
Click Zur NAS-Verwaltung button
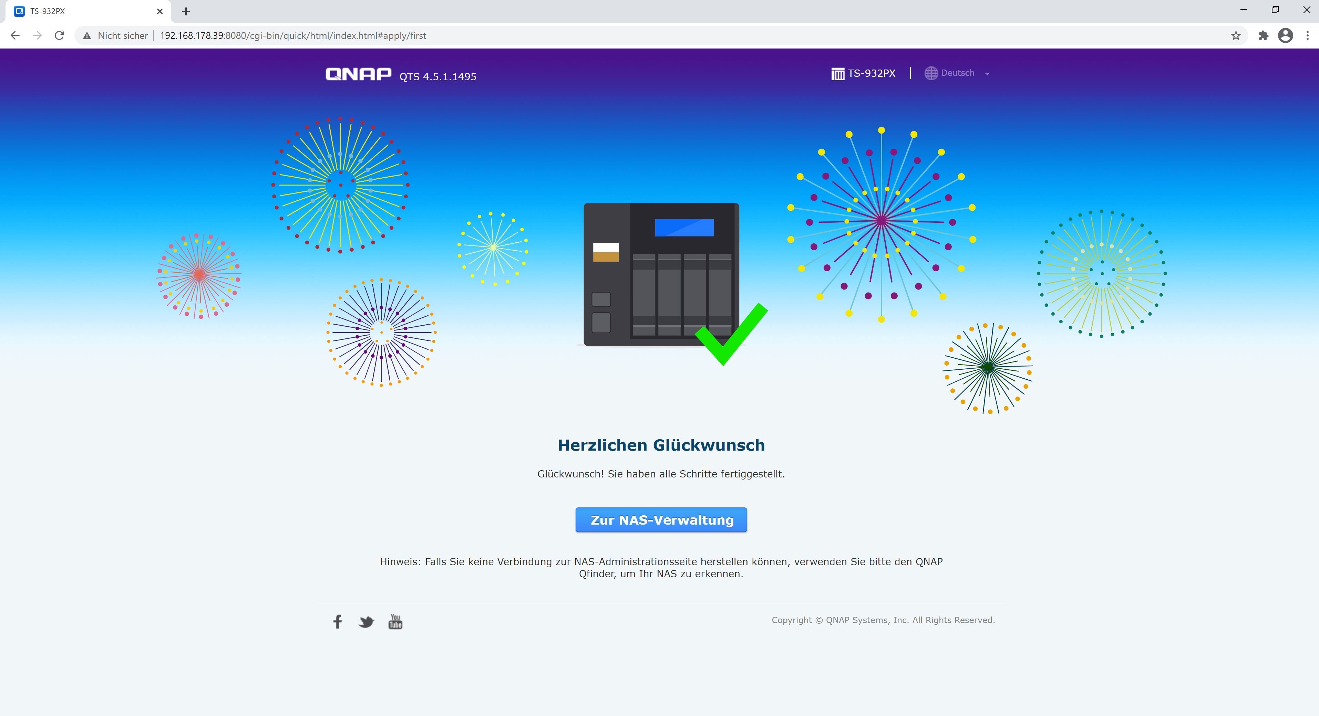(661, 519)
